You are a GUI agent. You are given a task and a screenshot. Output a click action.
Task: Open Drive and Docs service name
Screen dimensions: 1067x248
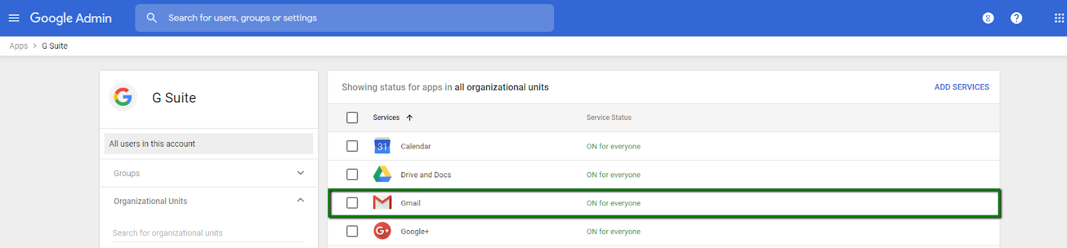tap(425, 175)
